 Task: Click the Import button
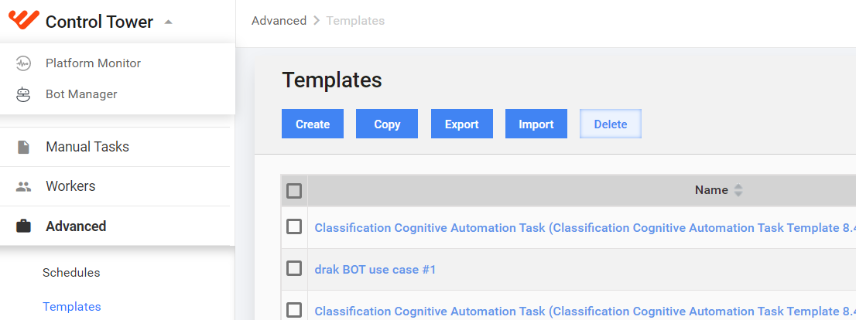[536, 124]
